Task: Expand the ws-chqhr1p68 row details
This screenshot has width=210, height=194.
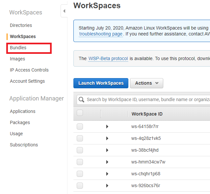Action: (107, 174)
